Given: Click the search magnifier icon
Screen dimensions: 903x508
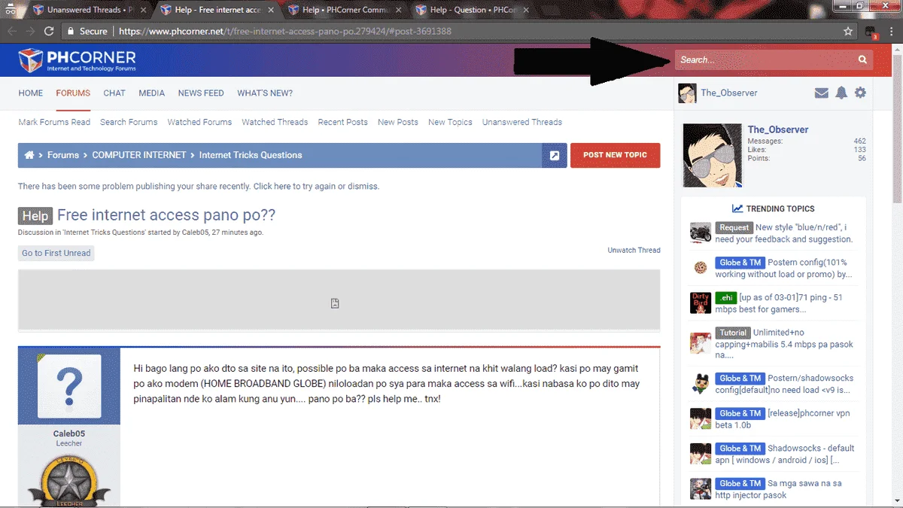Looking at the screenshot, I should [862, 59].
